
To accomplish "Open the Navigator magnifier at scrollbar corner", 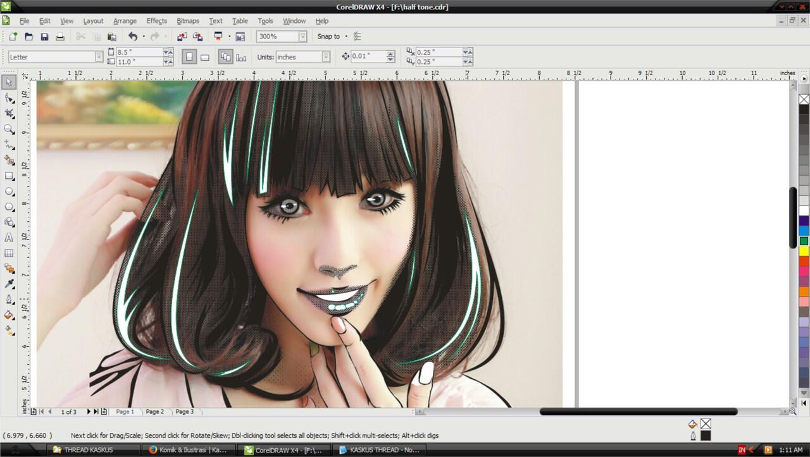I will click(792, 411).
